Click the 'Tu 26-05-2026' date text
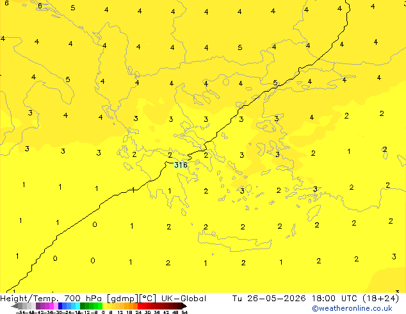Viewport: 406px width, 314px height. pos(269,299)
